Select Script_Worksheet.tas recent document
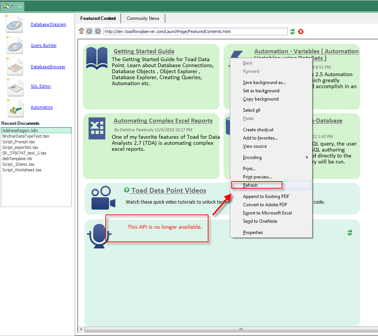Screen dimensions: 378x336 coord(36,170)
